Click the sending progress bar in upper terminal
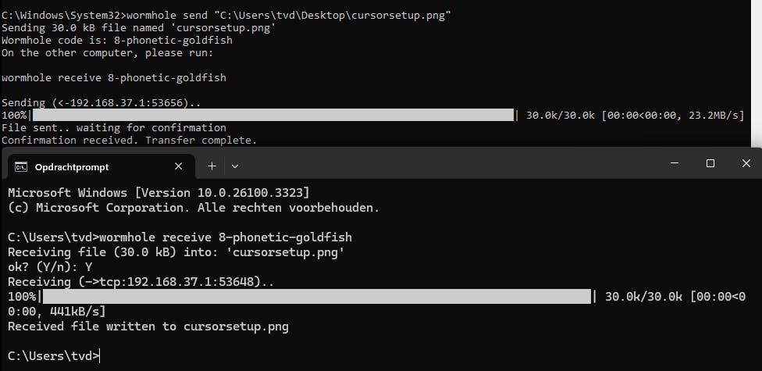Image resolution: width=762 pixels, height=371 pixels. [273, 115]
